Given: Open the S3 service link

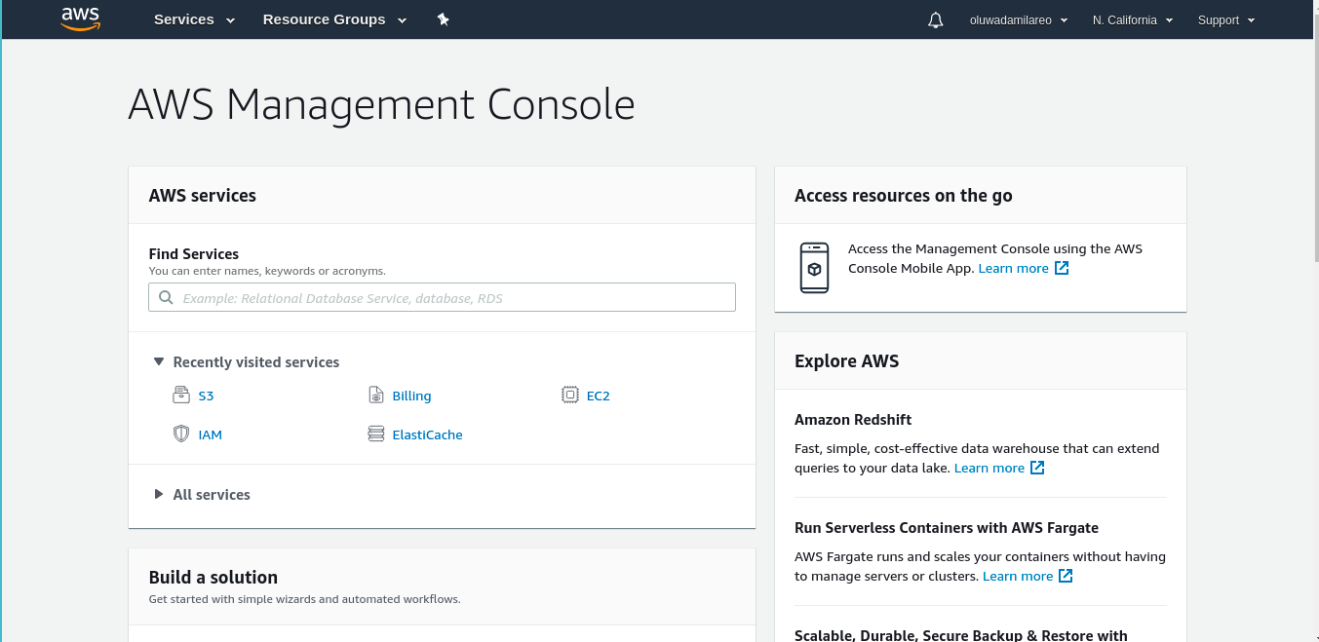Looking at the screenshot, I should 206,396.
